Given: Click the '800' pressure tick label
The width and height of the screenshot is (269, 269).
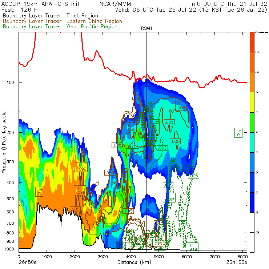Looking at the screenshot, I should pyautogui.click(x=10, y=233).
